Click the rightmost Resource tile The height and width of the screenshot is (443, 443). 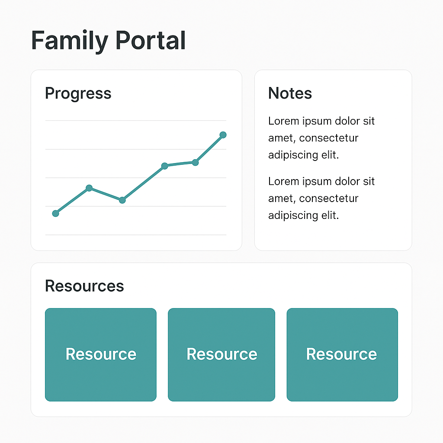point(342,354)
